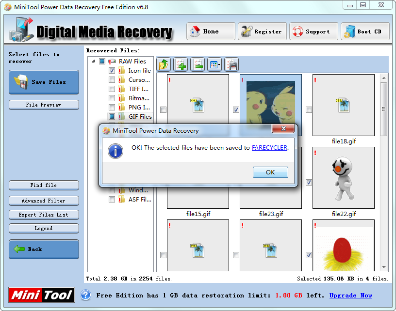Click the Home button
This screenshot has height=311, width=396.
211,31
